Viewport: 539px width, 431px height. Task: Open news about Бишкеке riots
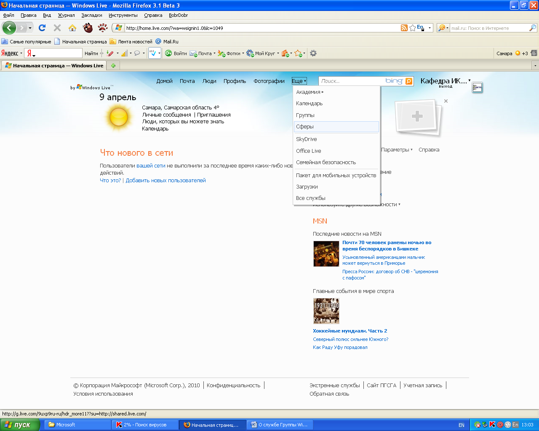[387, 246]
